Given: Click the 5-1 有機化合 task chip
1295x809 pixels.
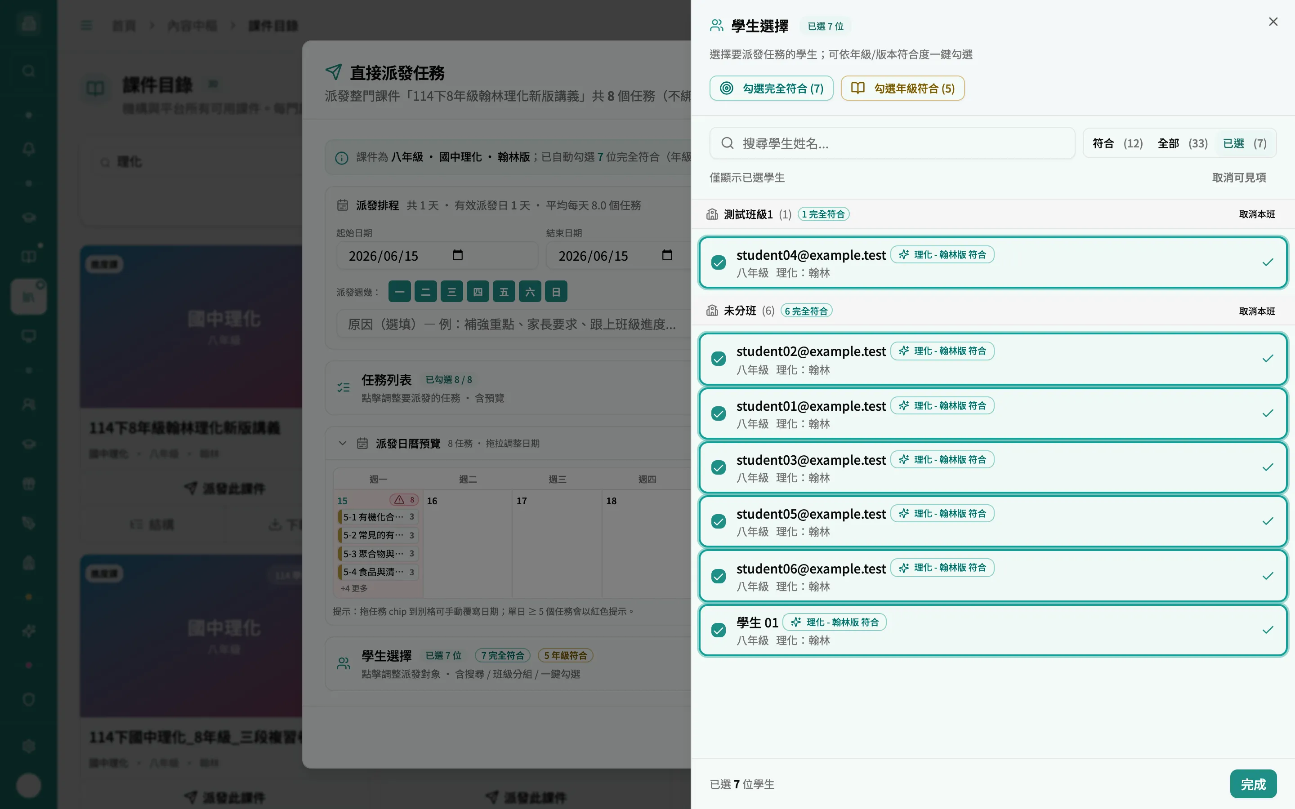Looking at the screenshot, I should 378,517.
